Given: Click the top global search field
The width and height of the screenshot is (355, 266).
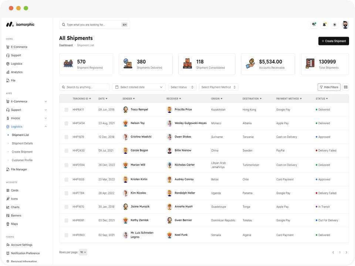Looking at the screenshot, I should click(94, 25).
